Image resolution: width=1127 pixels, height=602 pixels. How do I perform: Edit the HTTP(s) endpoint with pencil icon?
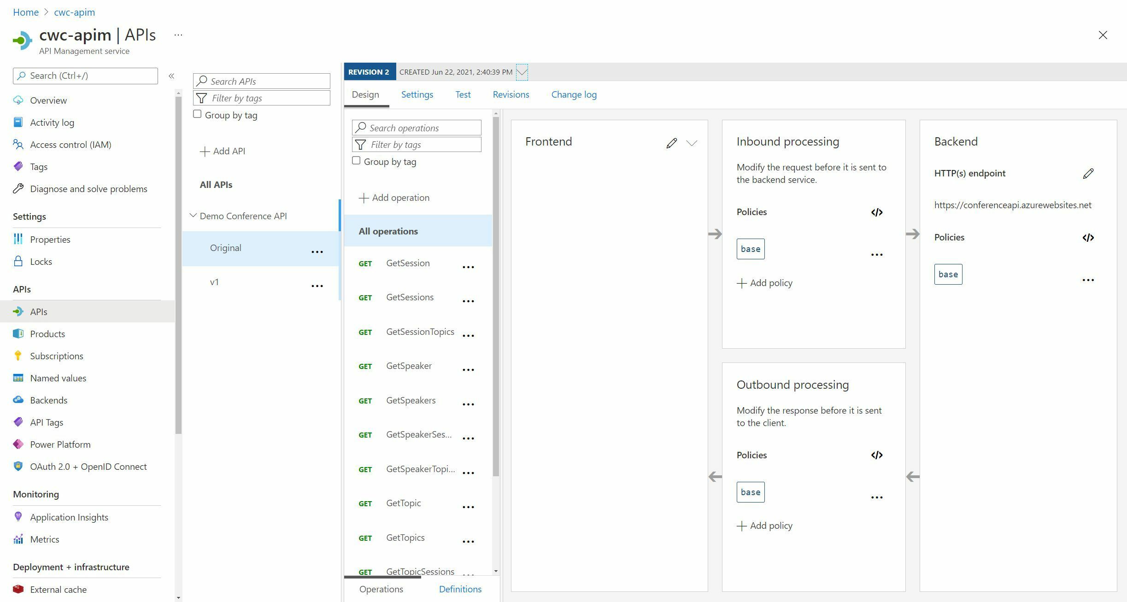pyautogui.click(x=1088, y=174)
